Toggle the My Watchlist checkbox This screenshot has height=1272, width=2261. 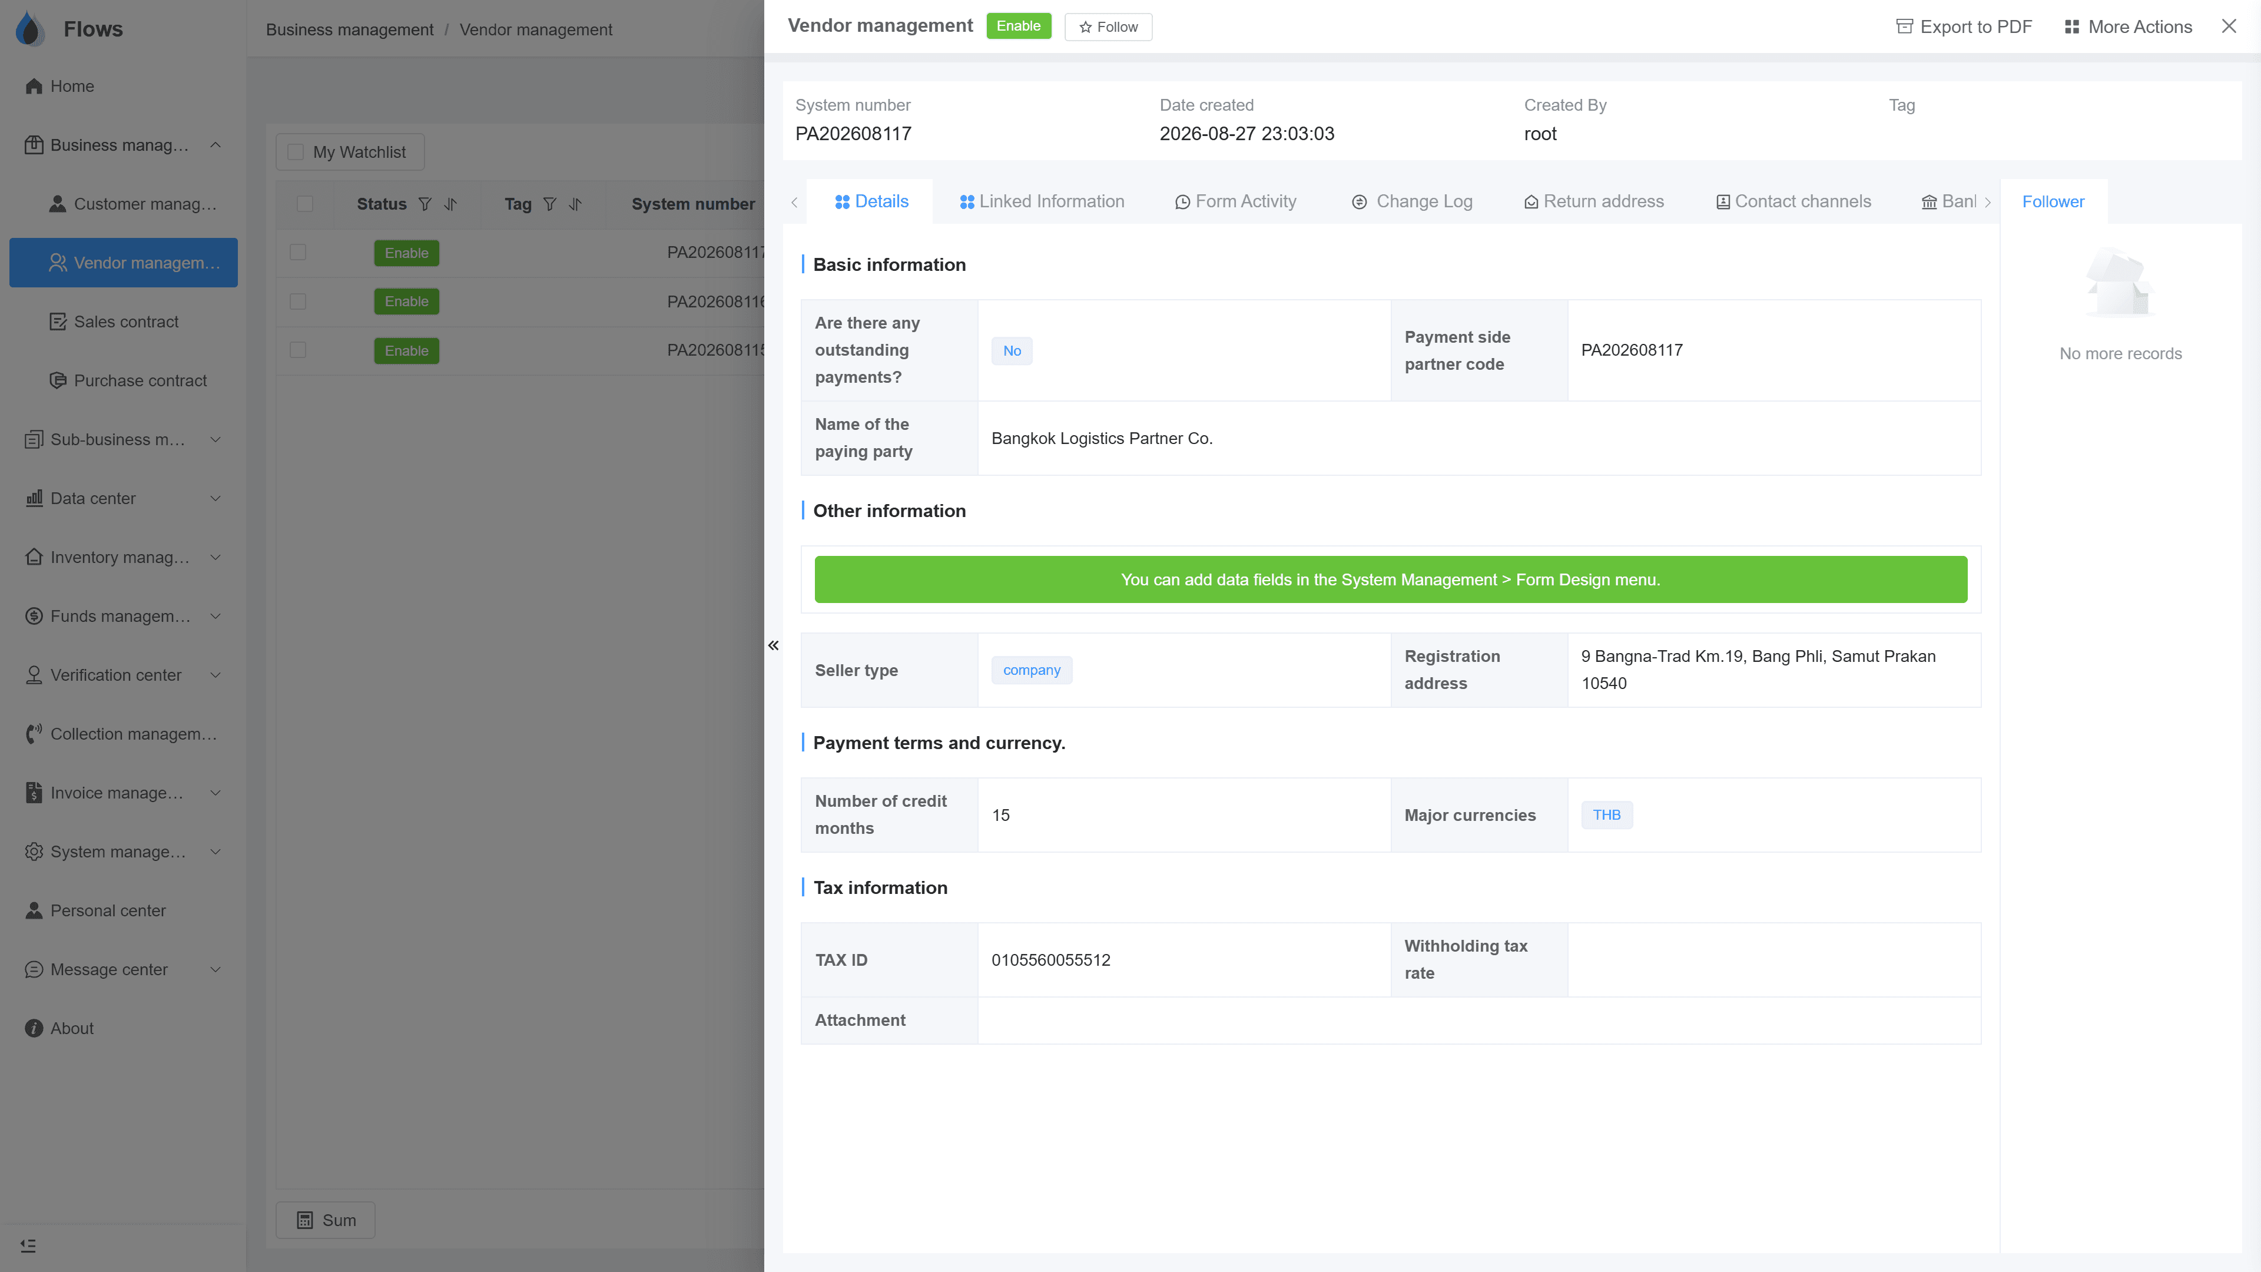(x=296, y=152)
